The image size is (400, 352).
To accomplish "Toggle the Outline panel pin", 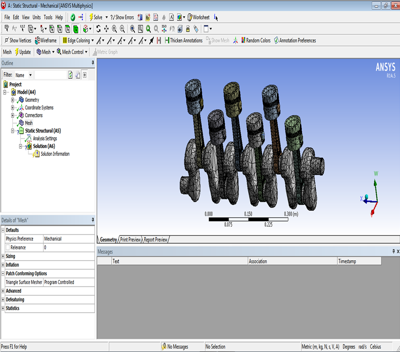I will (93, 63).
